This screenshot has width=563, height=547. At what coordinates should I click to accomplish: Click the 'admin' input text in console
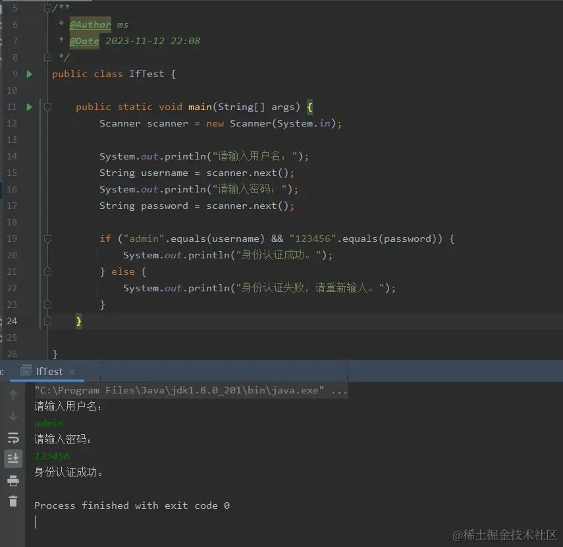pos(49,423)
